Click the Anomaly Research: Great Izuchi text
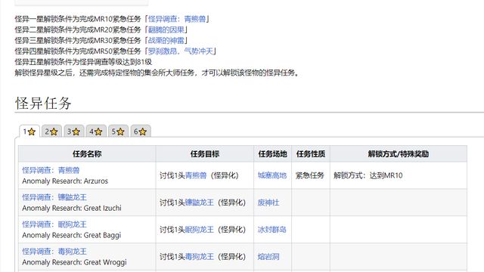484x272 pixels. click(x=72, y=209)
